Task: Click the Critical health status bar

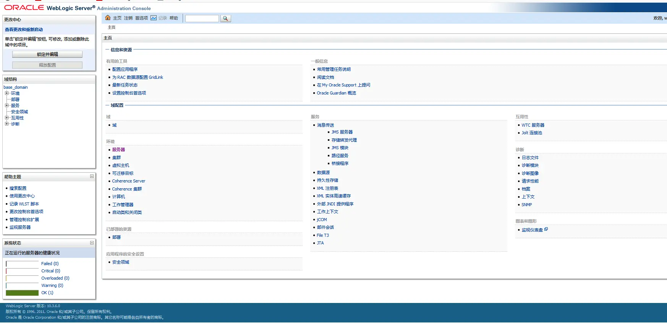Action: 22,271
